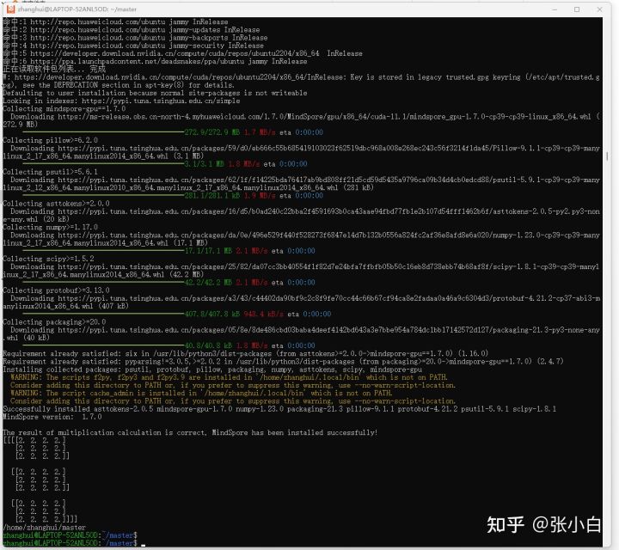Click the first yellow WARNING about f2py scripts
619x550 pixels.
click(229, 377)
